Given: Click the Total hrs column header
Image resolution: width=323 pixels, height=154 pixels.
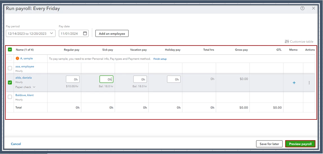Looking at the screenshot, I should point(208,50).
